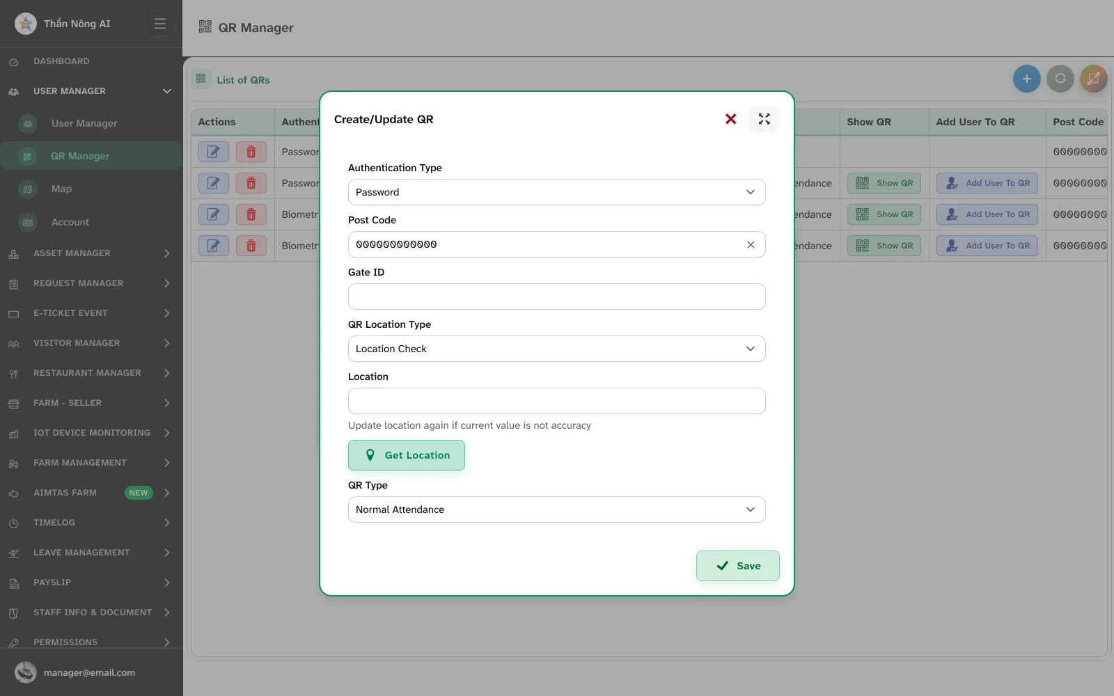Expand Permissions menu
The height and width of the screenshot is (696, 1114).
click(x=91, y=642)
